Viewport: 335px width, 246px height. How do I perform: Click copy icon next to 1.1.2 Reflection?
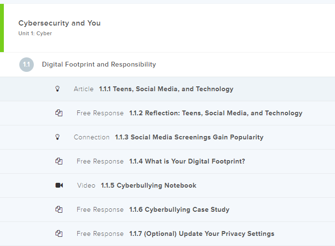(59, 113)
